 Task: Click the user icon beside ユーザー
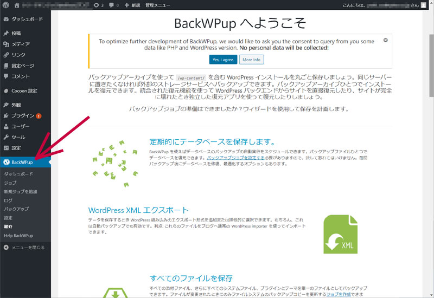(6, 126)
